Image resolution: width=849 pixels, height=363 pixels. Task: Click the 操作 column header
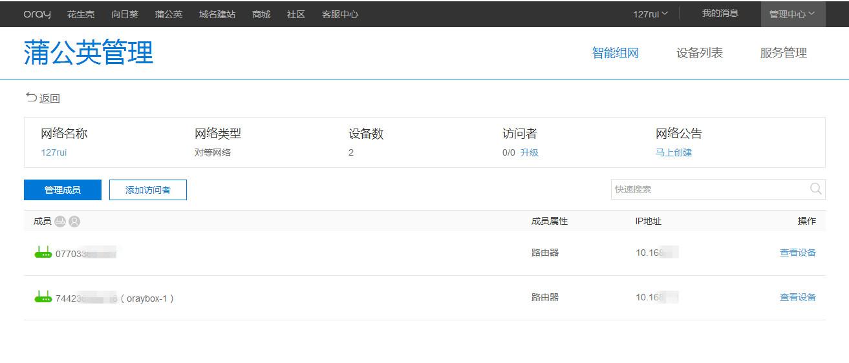(x=807, y=221)
